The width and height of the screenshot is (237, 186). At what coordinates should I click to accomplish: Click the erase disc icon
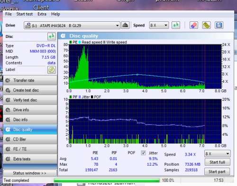(194, 25)
